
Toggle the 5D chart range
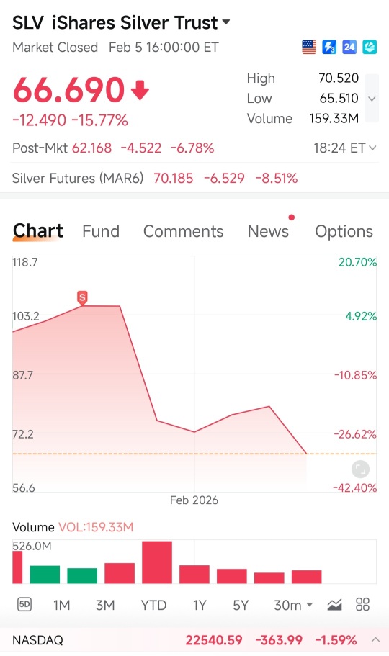(24, 605)
